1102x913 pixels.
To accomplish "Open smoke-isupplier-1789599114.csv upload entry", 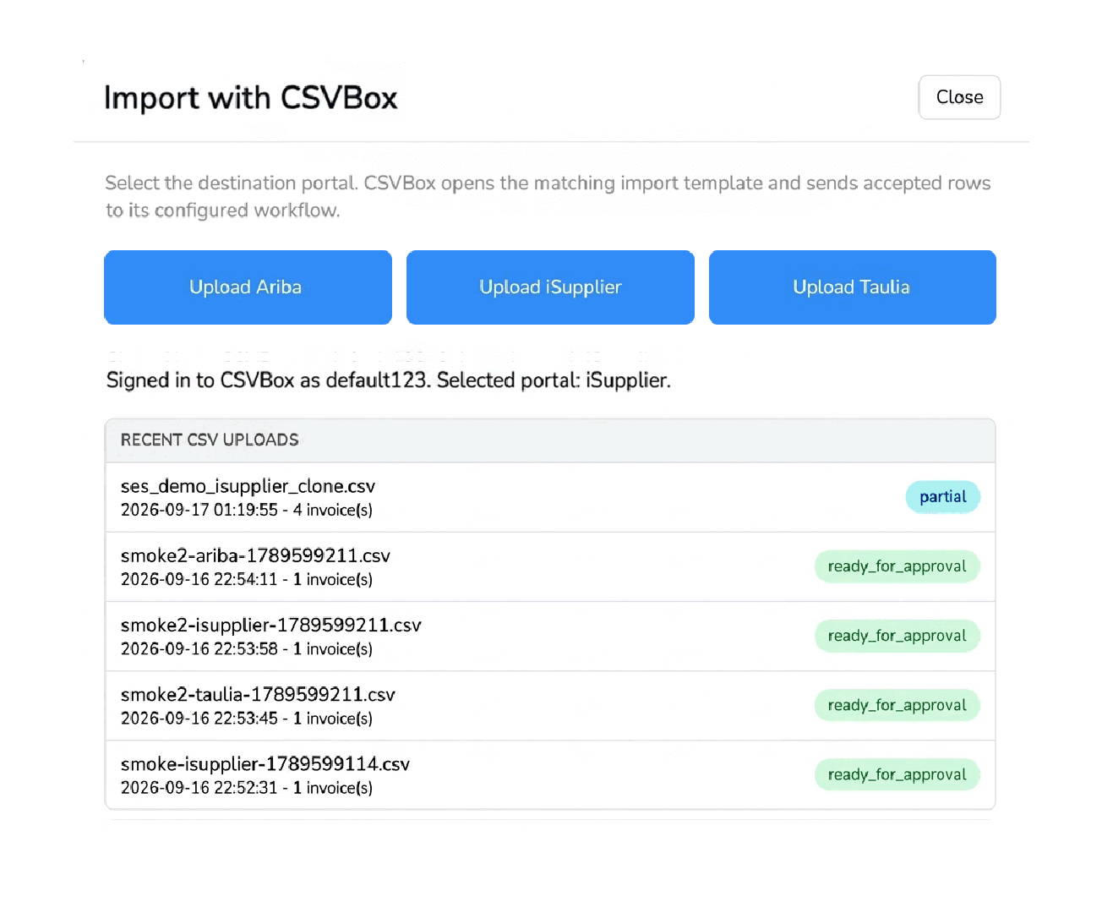I will (550, 774).
